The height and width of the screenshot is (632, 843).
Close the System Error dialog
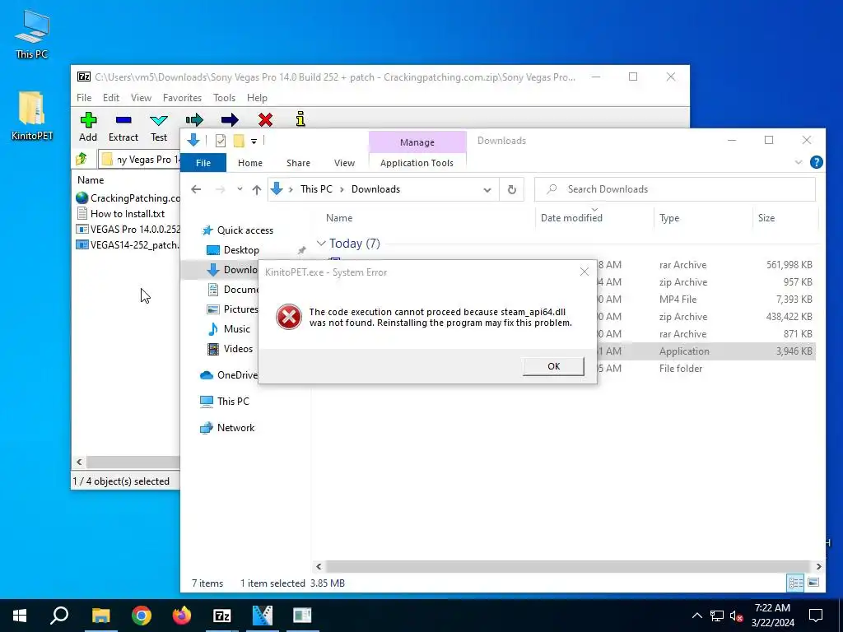coord(585,272)
